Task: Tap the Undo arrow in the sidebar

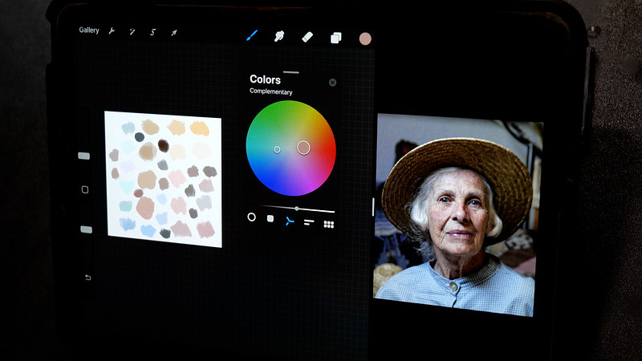Action: [87, 278]
